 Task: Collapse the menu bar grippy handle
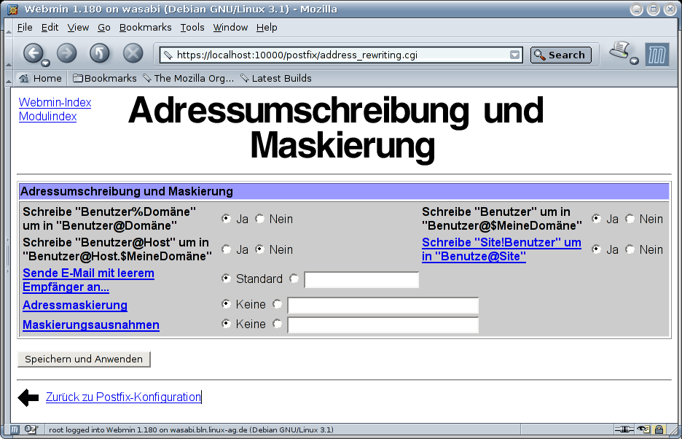pyautogui.click(x=8, y=28)
